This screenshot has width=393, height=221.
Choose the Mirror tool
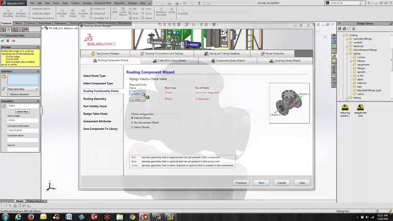(x=146, y=18)
